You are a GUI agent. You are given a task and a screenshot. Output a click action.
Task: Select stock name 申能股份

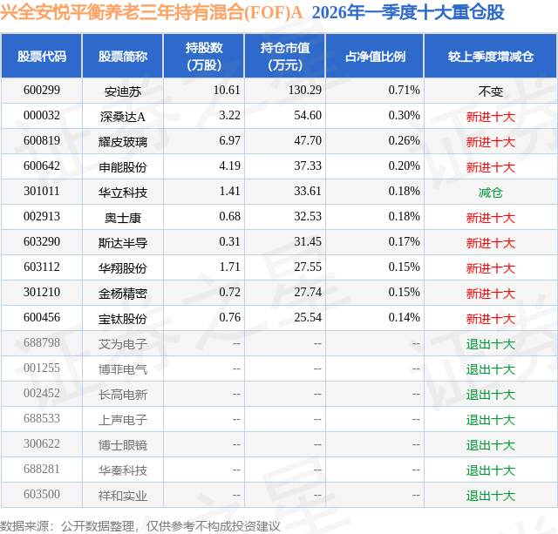(123, 167)
